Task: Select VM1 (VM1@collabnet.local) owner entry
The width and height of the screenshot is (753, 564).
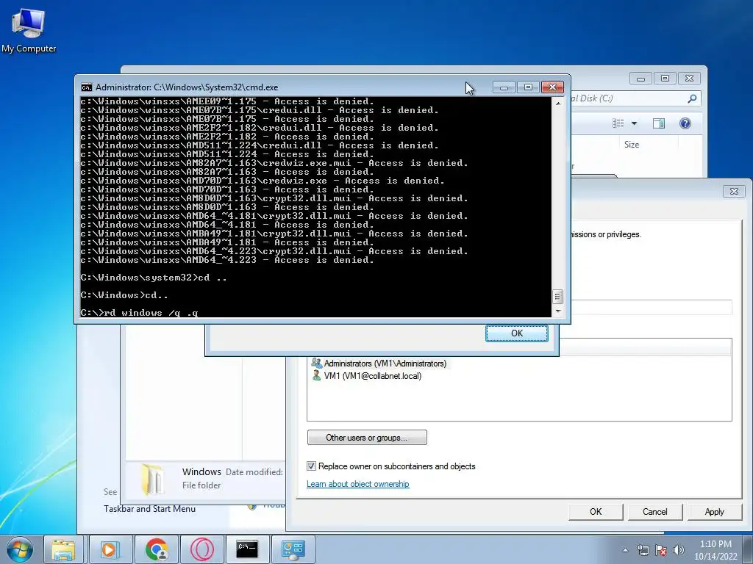Action: click(367, 376)
